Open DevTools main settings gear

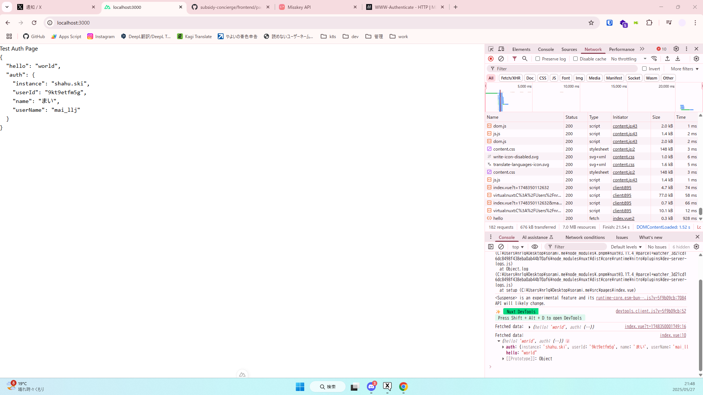(676, 49)
